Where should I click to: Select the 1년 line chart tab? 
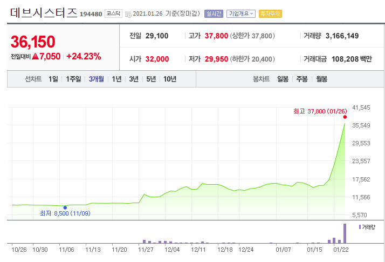click(116, 79)
